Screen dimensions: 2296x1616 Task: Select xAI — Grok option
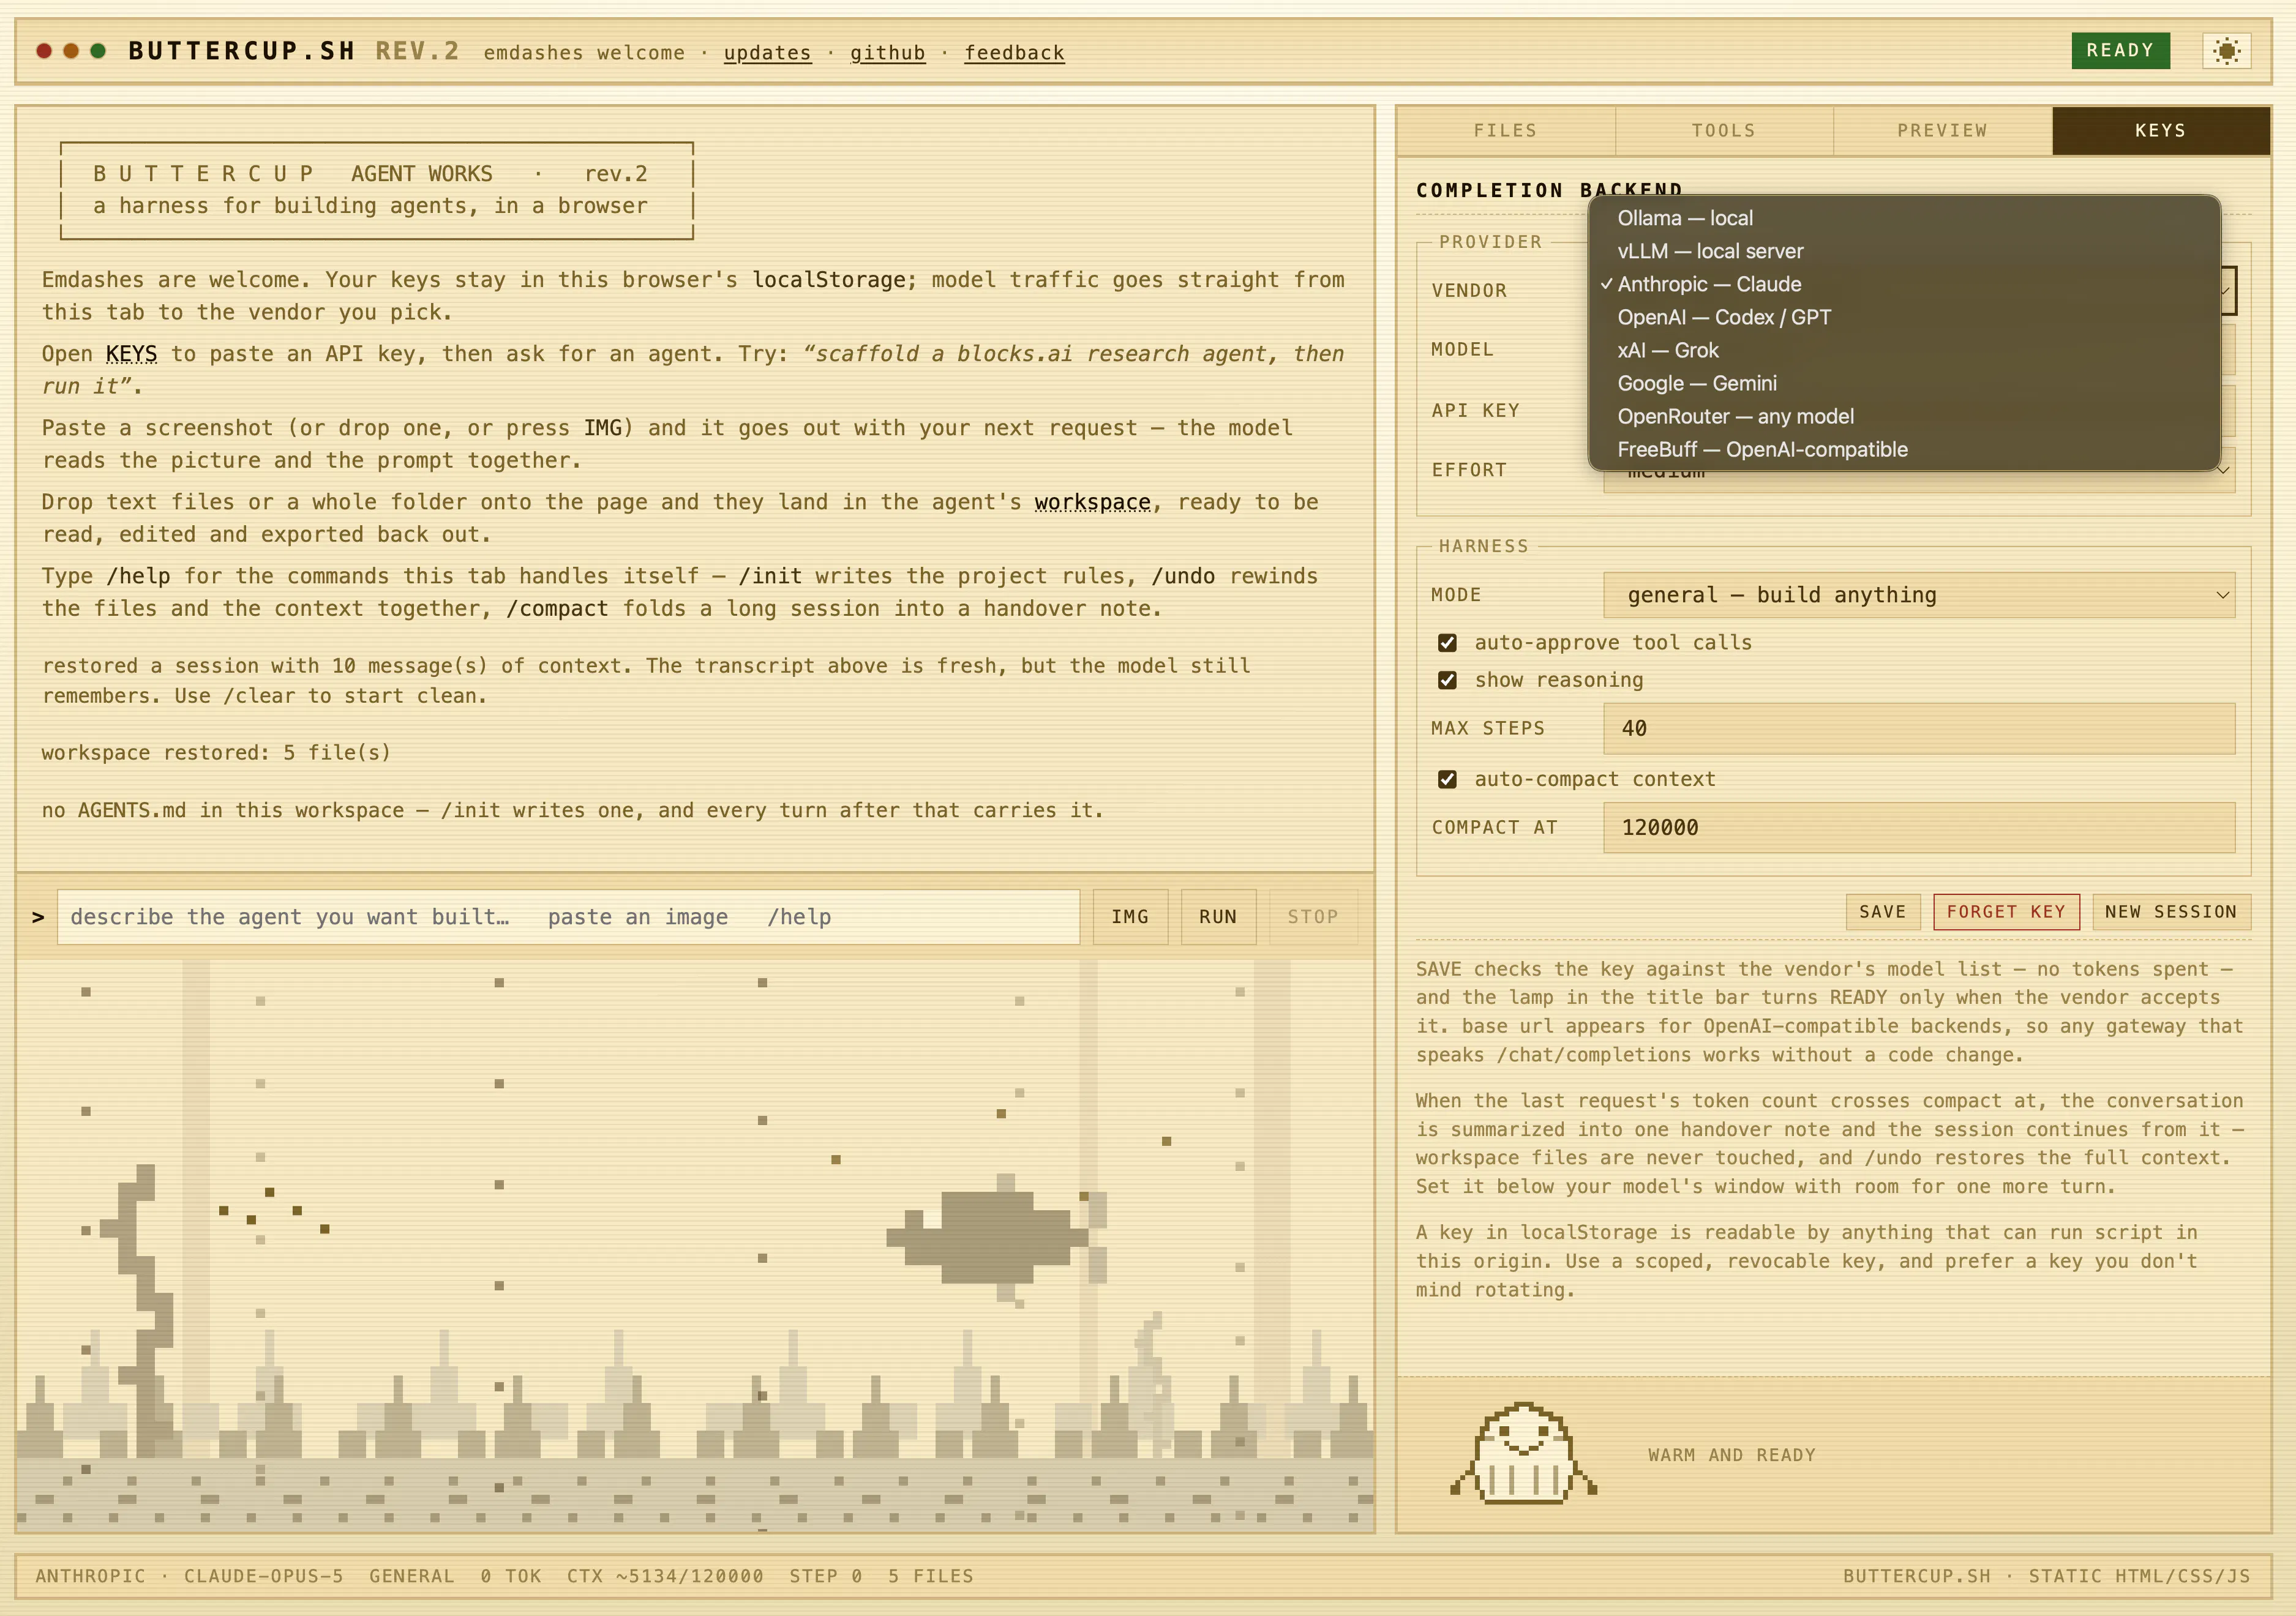[x=1904, y=350]
